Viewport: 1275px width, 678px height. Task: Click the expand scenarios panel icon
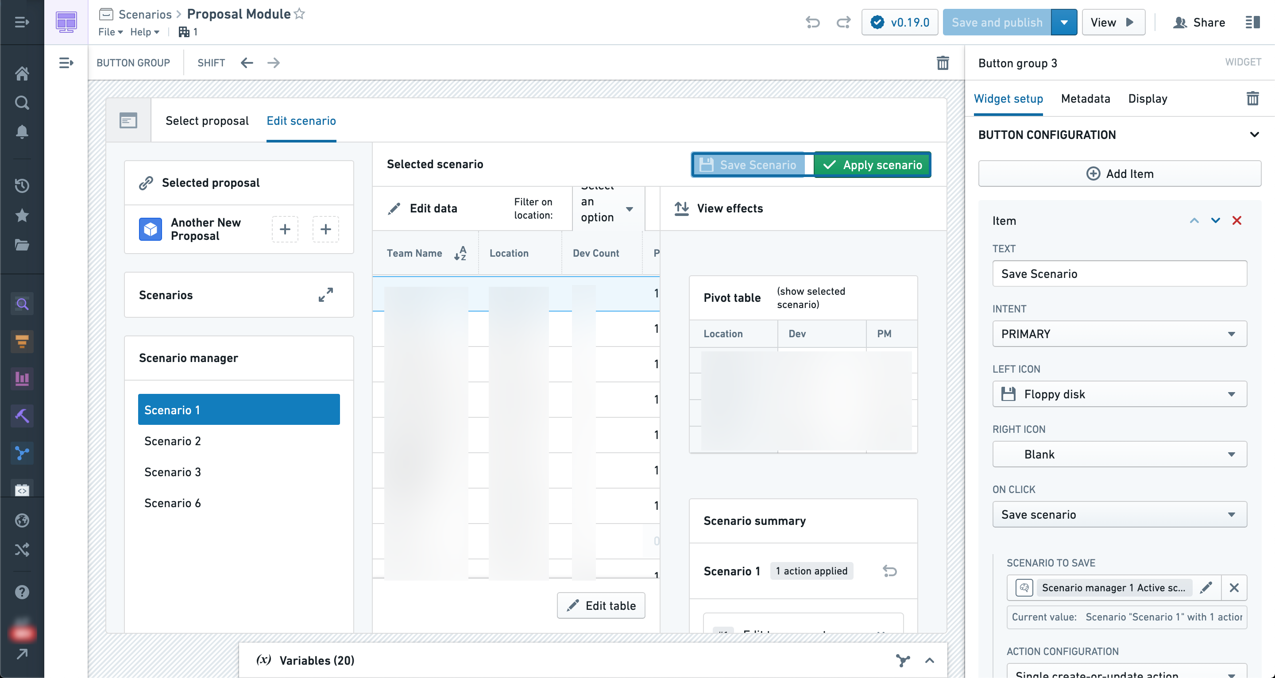point(325,293)
